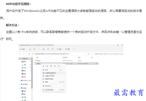
Task: Click the New (新建) button in Explorer toolbar
Action: [23, 49]
